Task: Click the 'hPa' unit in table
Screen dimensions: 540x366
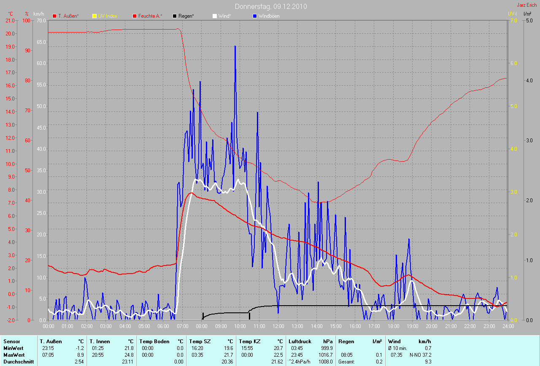Action: pyautogui.click(x=328, y=342)
